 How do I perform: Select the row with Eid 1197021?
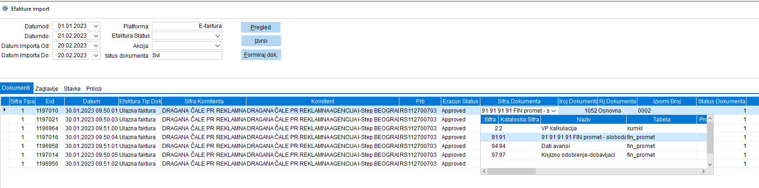(48, 120)
